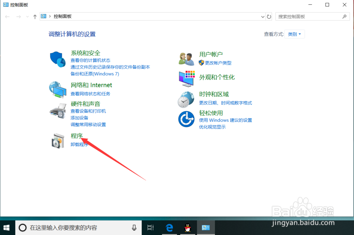Screen dimensions: 354x235
Task: Open 卸载程序 link
Action: (79, 144)
